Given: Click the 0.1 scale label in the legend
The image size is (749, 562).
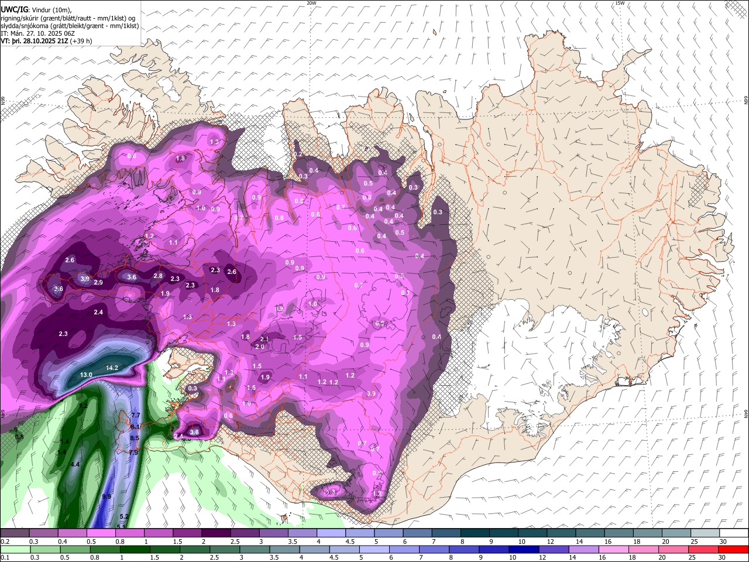Looking at the screenshot, I should 4,557.
